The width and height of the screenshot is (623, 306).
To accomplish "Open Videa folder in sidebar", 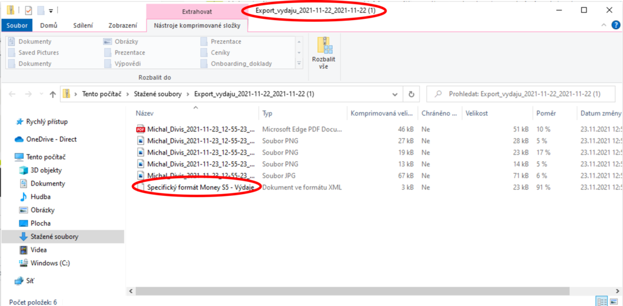I will pos(38,249).
